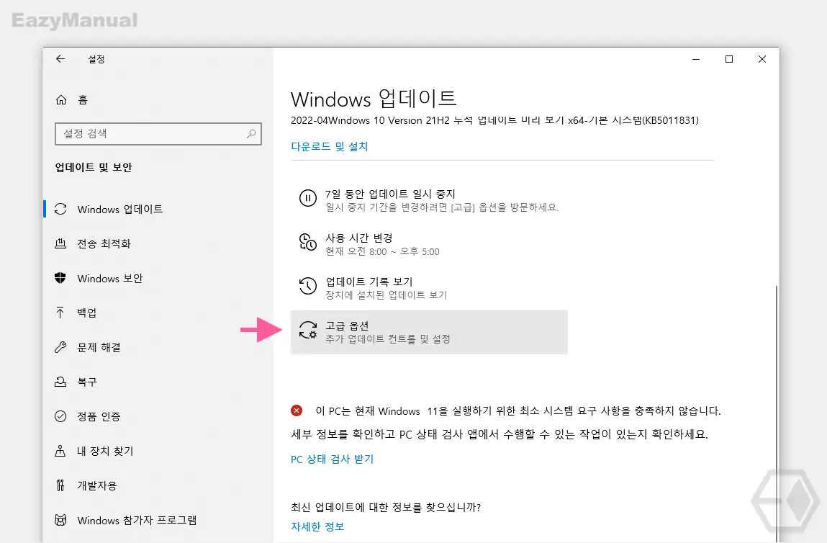The height and width of the screenshot is (543, 827).
Task: Open 전송 최적화 settings page
Action: coord(158,243)
